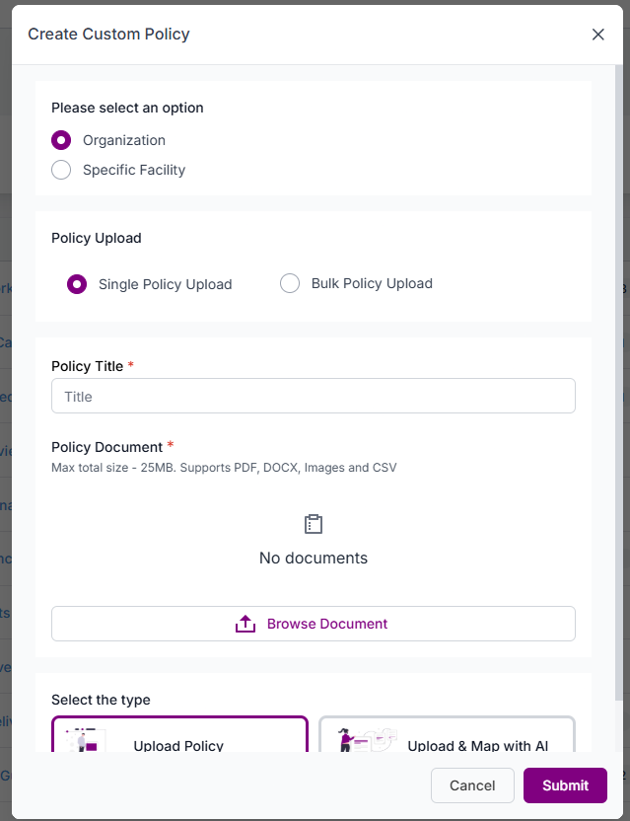The image size is (630, 821).
Task: Click the upload arrow icon beside Browse Document
Action: coord(245,624)
